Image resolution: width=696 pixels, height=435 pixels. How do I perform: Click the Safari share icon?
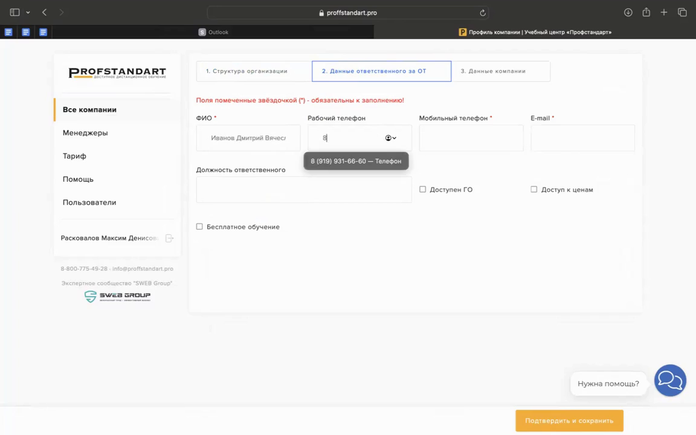646,13
